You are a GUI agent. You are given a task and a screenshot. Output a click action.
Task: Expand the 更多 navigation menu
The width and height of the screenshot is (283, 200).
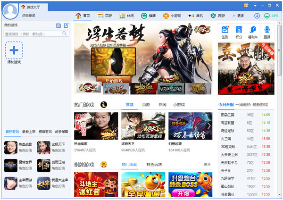pyautogui.click(x=238, y=16)
